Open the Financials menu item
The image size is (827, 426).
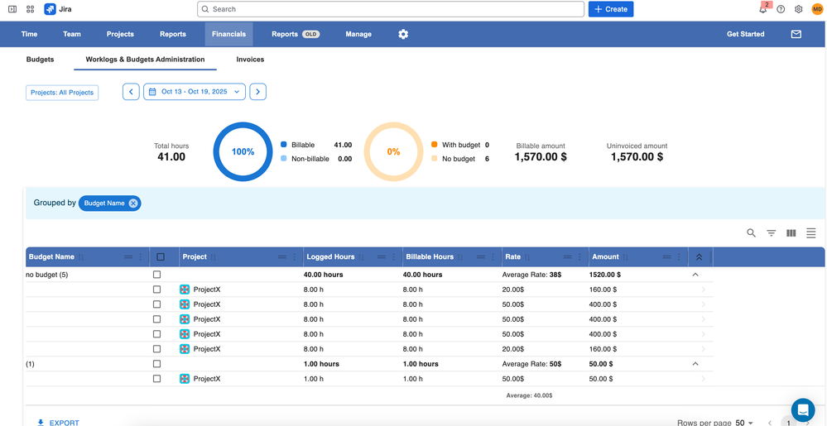pyautogui.click(x=228, y=34)
